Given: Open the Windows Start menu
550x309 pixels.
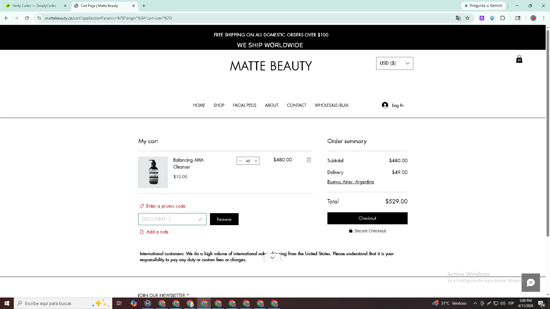Looking at the screenshot, I should coord(7,303).
